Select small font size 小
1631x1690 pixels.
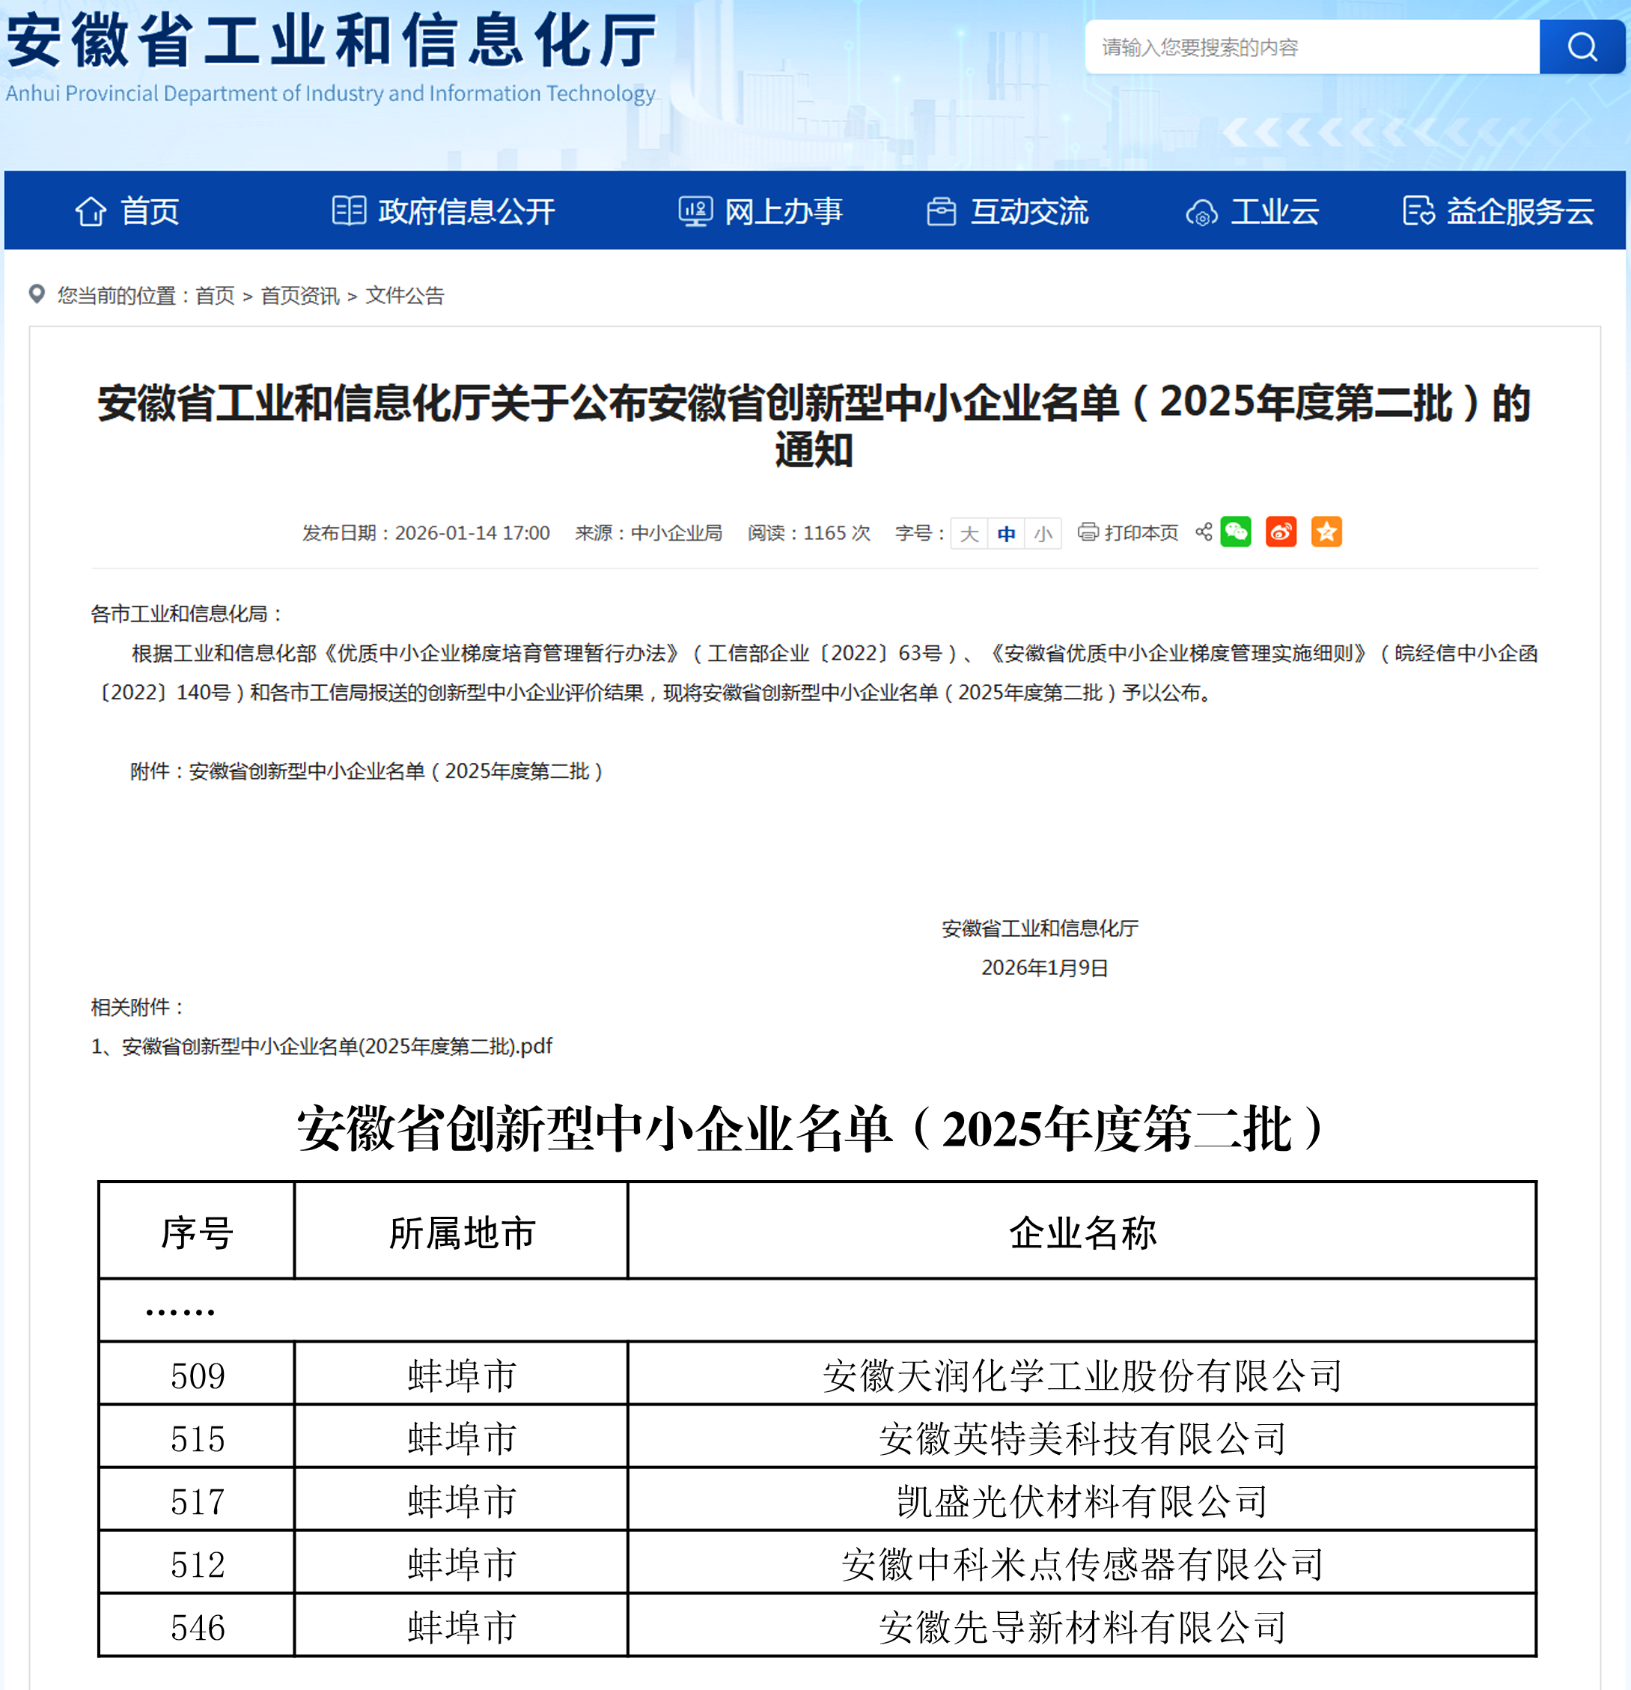[x=1043, y=533]
